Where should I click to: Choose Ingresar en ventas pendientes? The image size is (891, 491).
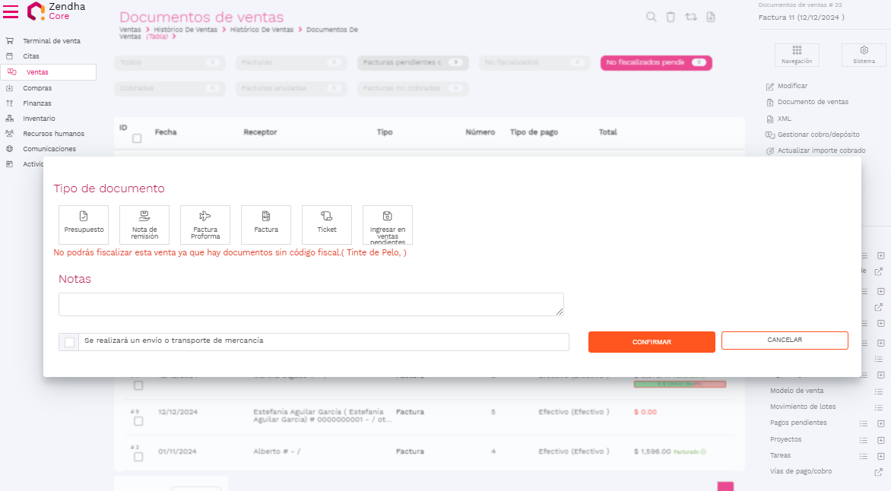click(388, 224)
